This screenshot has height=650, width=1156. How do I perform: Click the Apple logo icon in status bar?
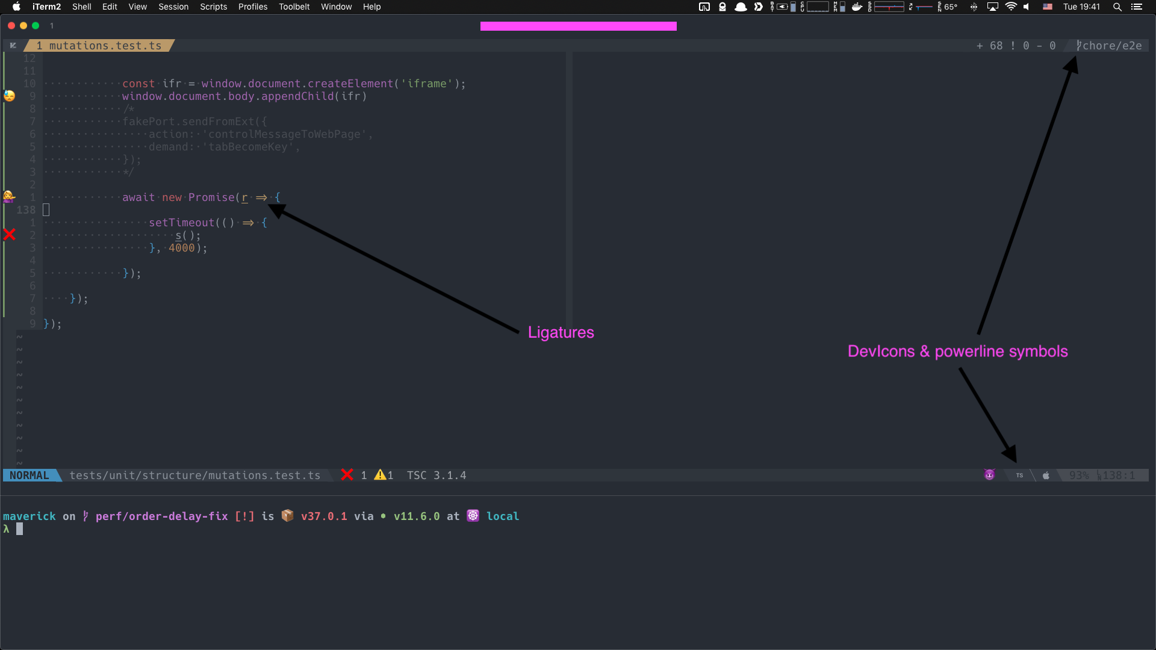[1046, 475]
